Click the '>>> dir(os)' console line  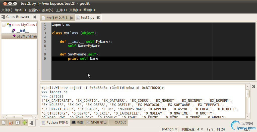(x=52, y=96)
